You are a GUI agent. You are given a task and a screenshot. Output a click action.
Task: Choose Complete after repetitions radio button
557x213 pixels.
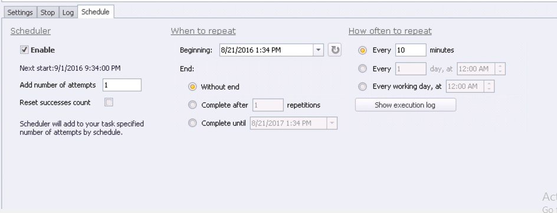192,105
